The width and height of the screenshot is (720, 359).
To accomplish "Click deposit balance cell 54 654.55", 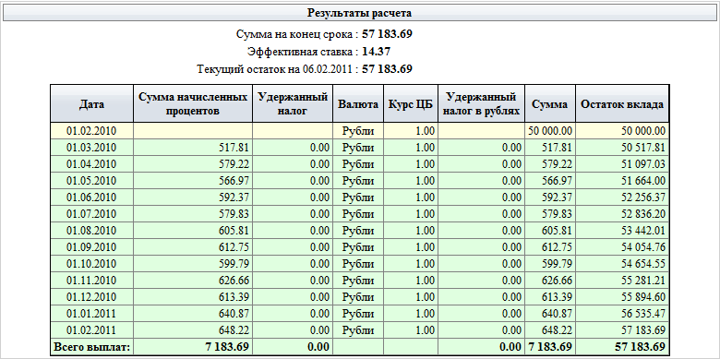I will [622, 264].
